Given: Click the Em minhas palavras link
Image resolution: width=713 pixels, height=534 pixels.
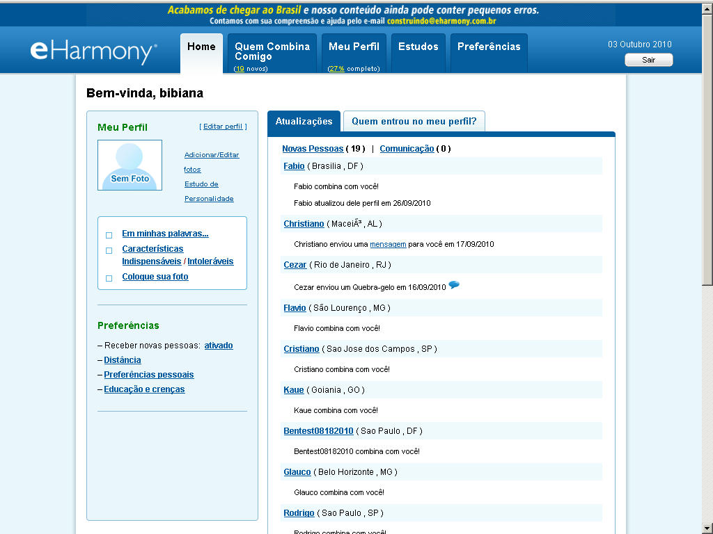Looking at the screenshot, I should pyautogui.click(x=165, y=234).
